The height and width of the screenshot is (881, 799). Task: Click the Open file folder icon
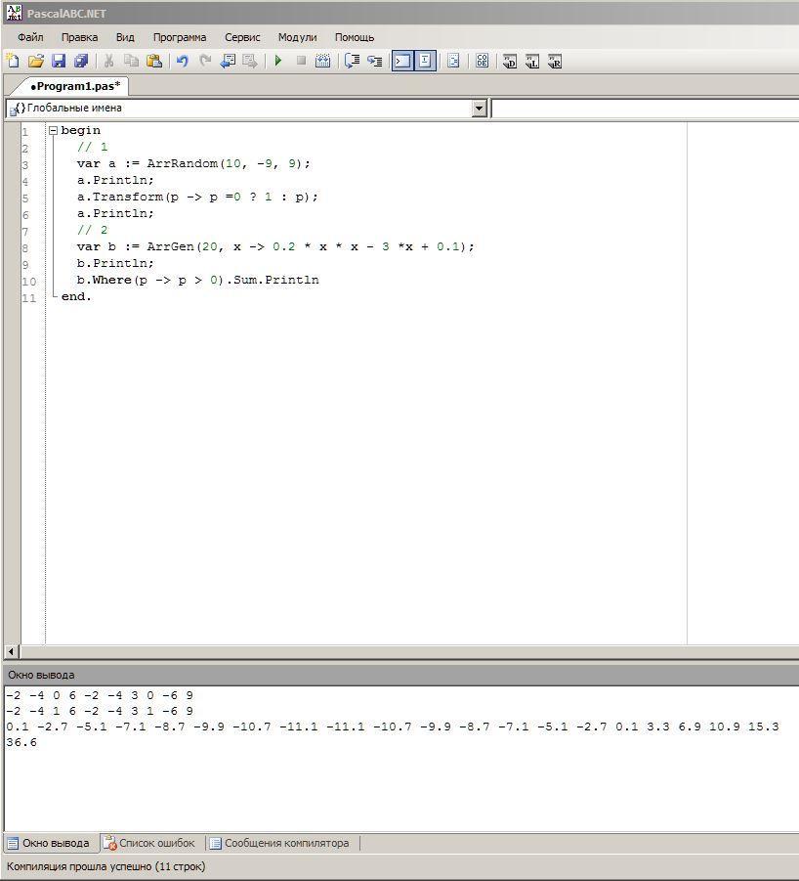coord(36,61)
